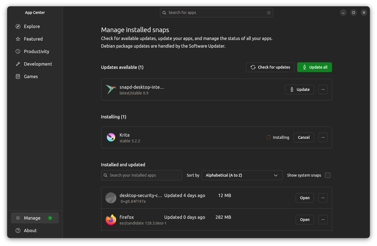Click the Krita app icon

click(111, 137)
